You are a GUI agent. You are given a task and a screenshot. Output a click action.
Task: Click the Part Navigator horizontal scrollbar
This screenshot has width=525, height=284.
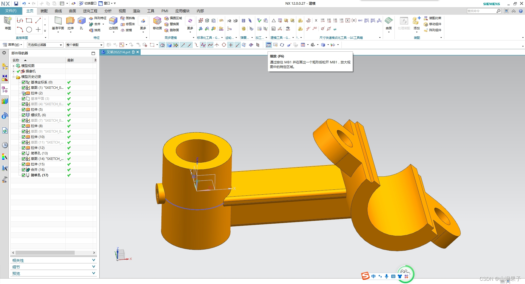tap(45, 253)
